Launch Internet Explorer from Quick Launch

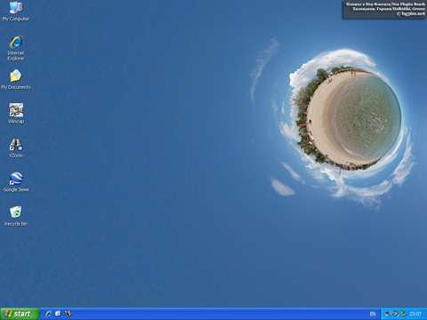(x=48, y=314)
